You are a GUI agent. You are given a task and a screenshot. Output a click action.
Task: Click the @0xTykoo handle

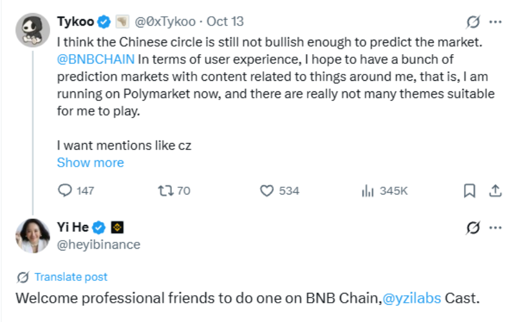[x=163, y=22]
